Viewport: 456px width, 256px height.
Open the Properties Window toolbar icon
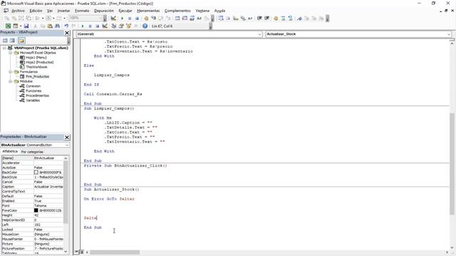pyautogui.click(x=121, y=26)
